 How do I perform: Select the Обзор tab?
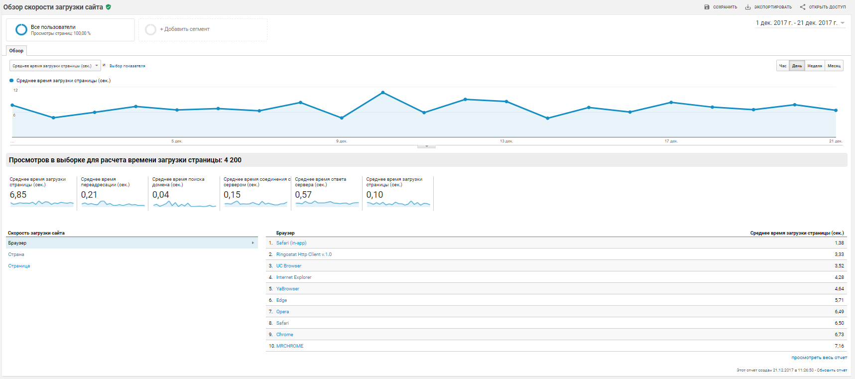tap(16, 51)
